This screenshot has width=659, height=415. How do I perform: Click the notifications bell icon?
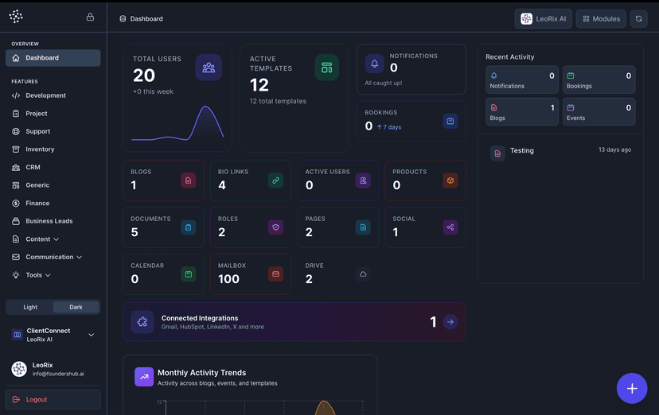tap(374, 64)
